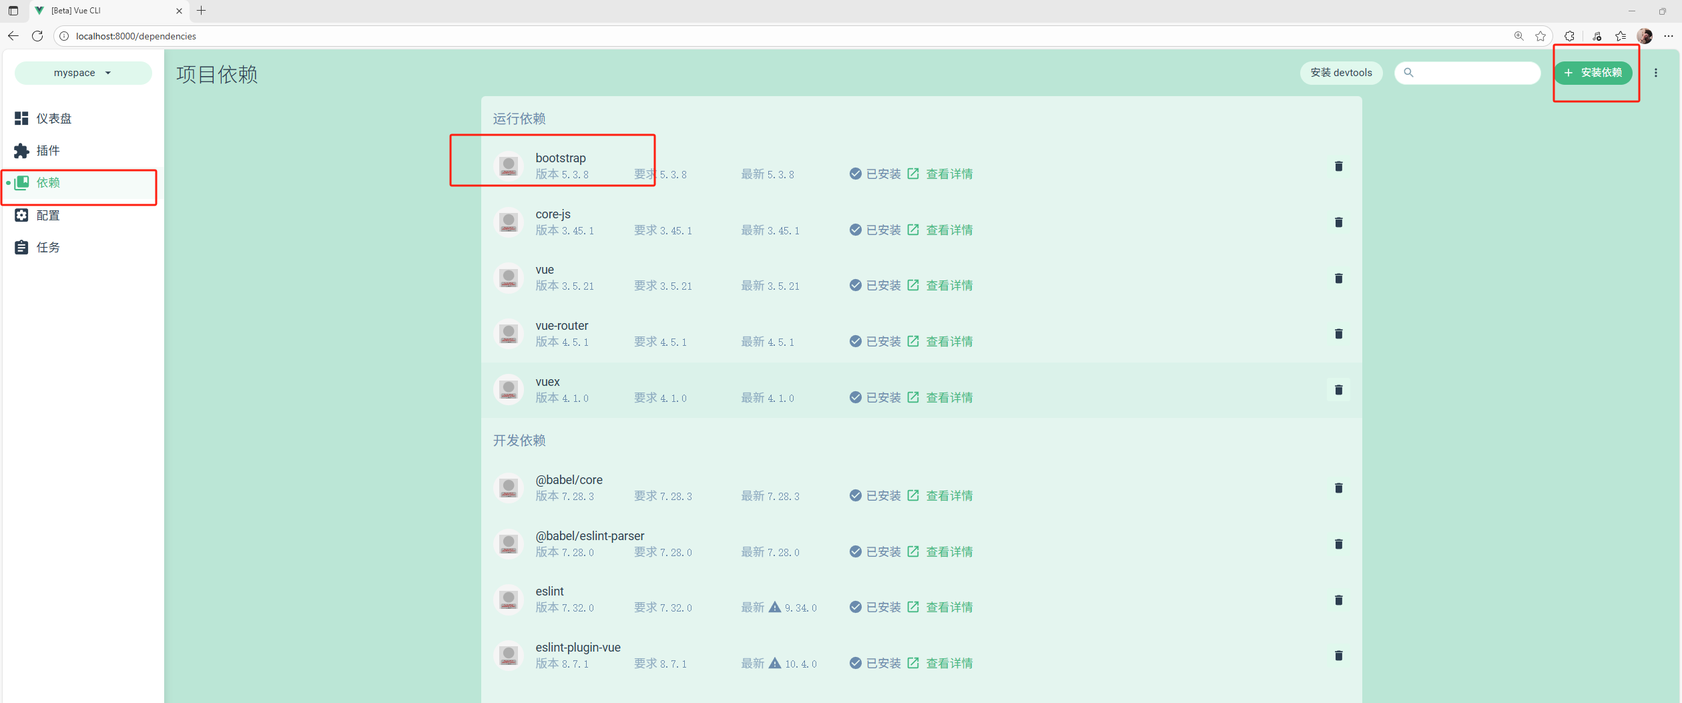The image size is (1682, 703).
Task: Go back with the browser back arrow
Action: (x=13, y=36)
